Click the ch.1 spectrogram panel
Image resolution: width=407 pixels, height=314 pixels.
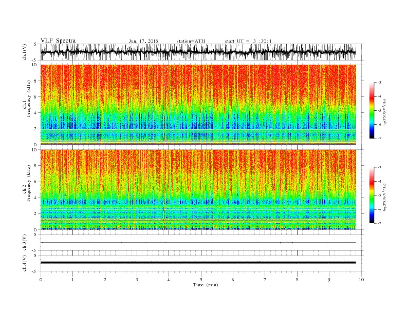(198, 105)
